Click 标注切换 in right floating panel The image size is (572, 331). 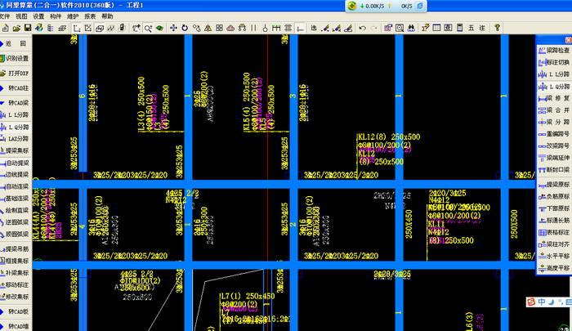click(554, 62)
